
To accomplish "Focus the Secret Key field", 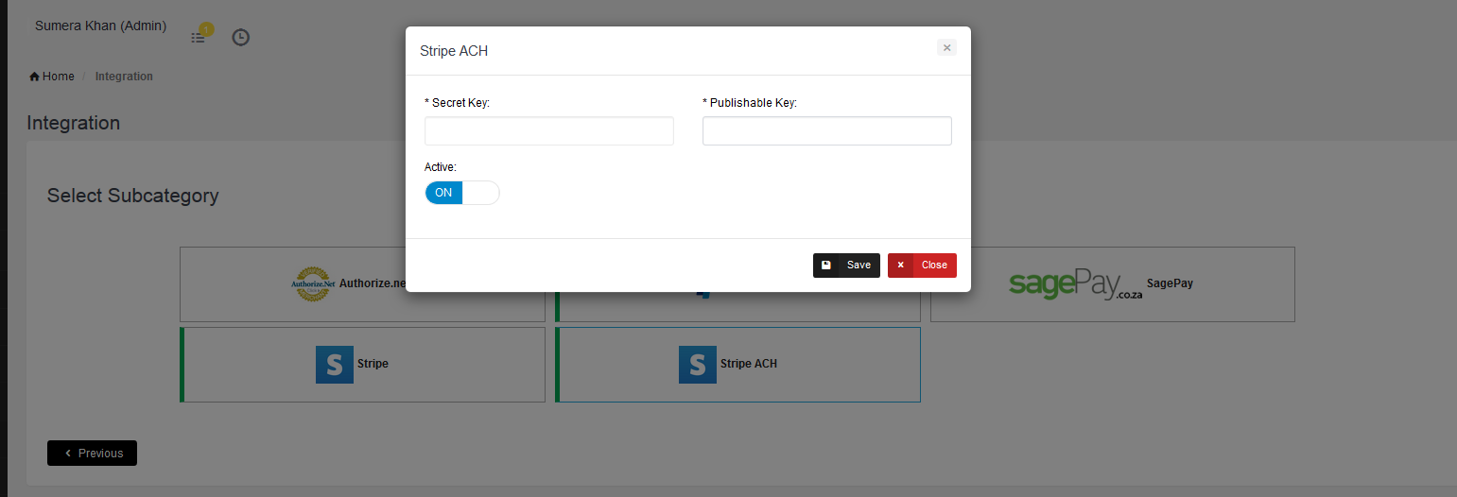I will (x=548, y=131).
